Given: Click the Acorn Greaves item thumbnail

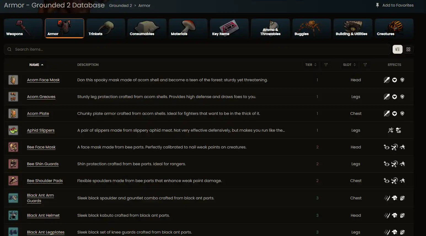Looking at the screenshot, I should pos(13,97).
